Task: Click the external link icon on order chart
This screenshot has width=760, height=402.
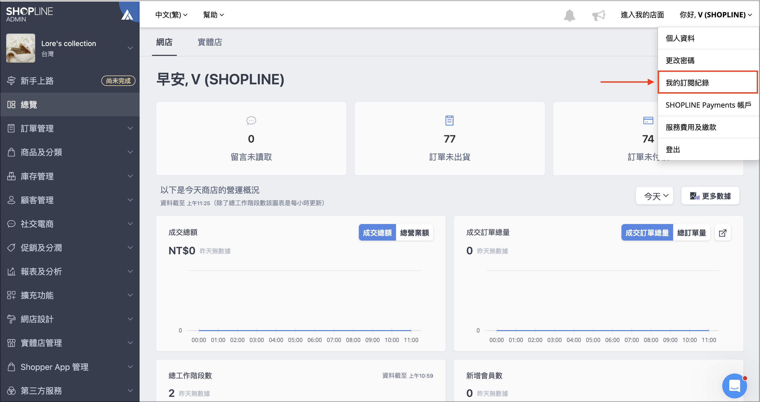Action: click(x=723, y=233)
